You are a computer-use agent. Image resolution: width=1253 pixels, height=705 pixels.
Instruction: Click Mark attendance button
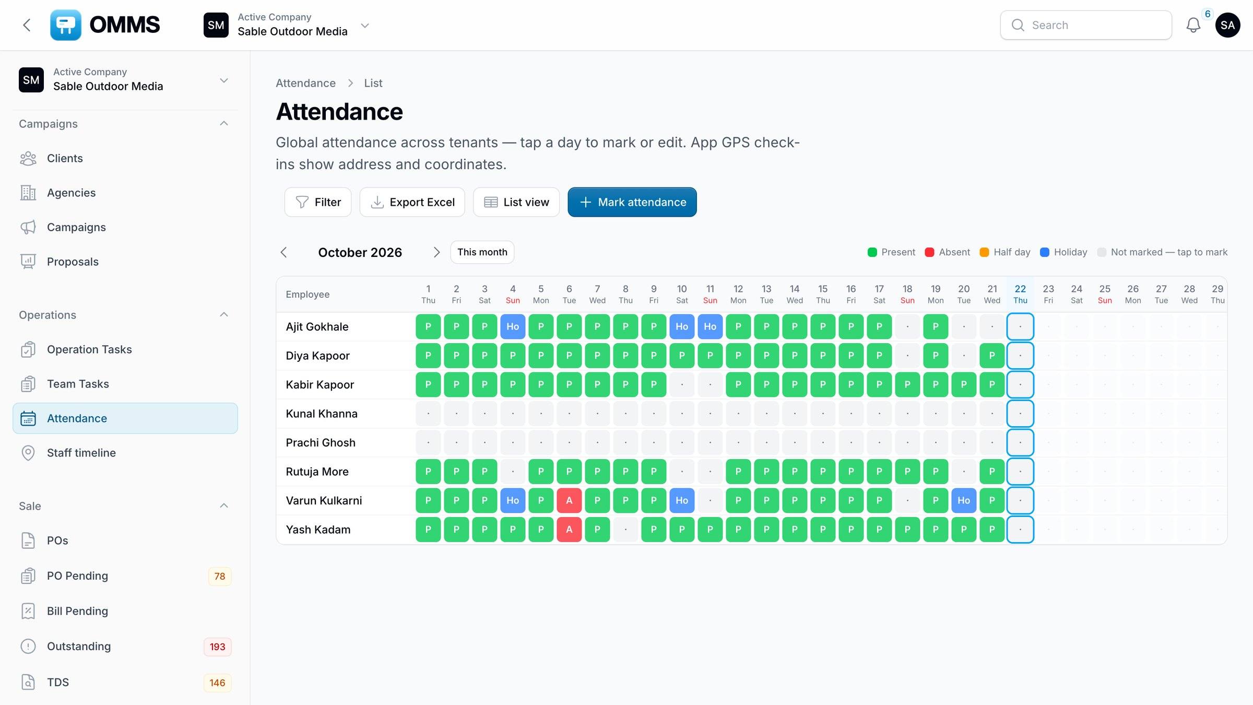click(x=632, y=202)
